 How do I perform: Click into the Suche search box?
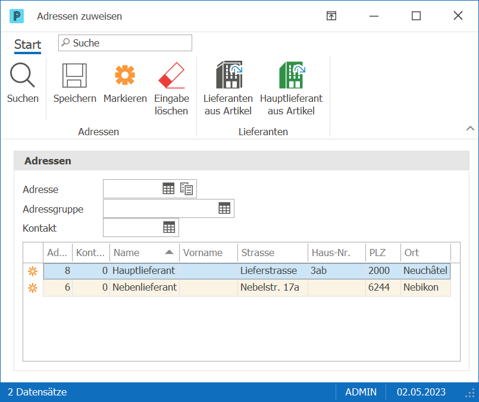125,43
